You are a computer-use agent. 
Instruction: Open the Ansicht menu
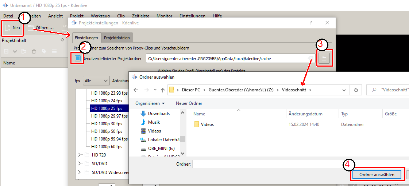tap(55, 16)
